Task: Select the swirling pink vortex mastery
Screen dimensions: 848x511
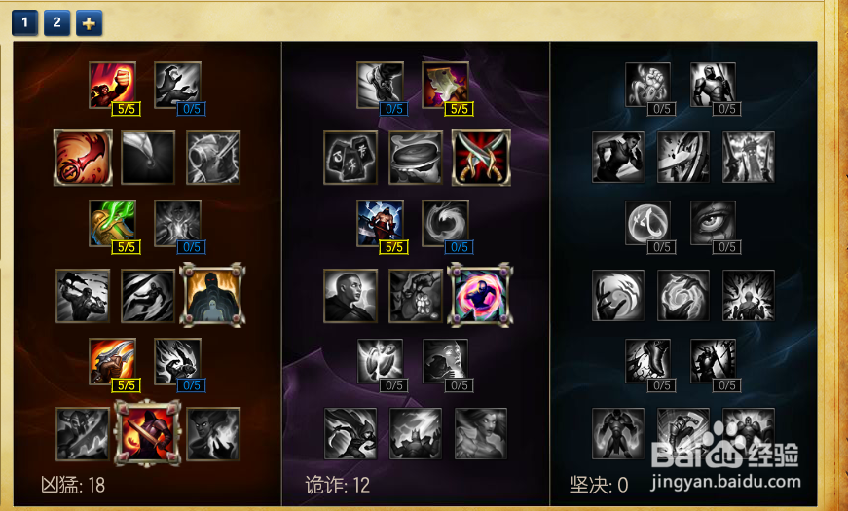Action: (x=480, y=295)
